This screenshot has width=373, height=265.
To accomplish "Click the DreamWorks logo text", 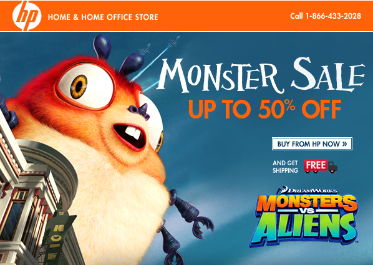I will coord(309,190).
